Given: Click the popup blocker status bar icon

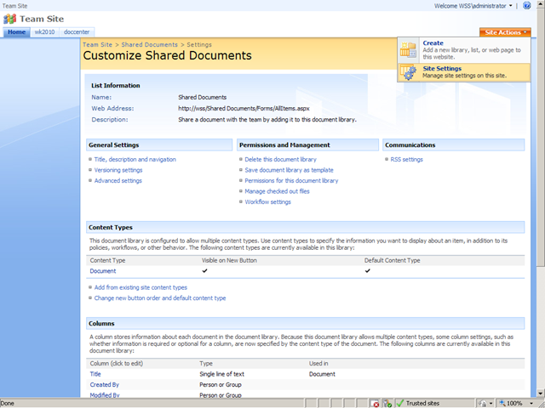Looking at the screenshot, I should 376,404.
